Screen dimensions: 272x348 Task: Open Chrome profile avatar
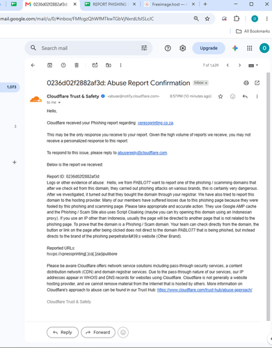(255, 19)
